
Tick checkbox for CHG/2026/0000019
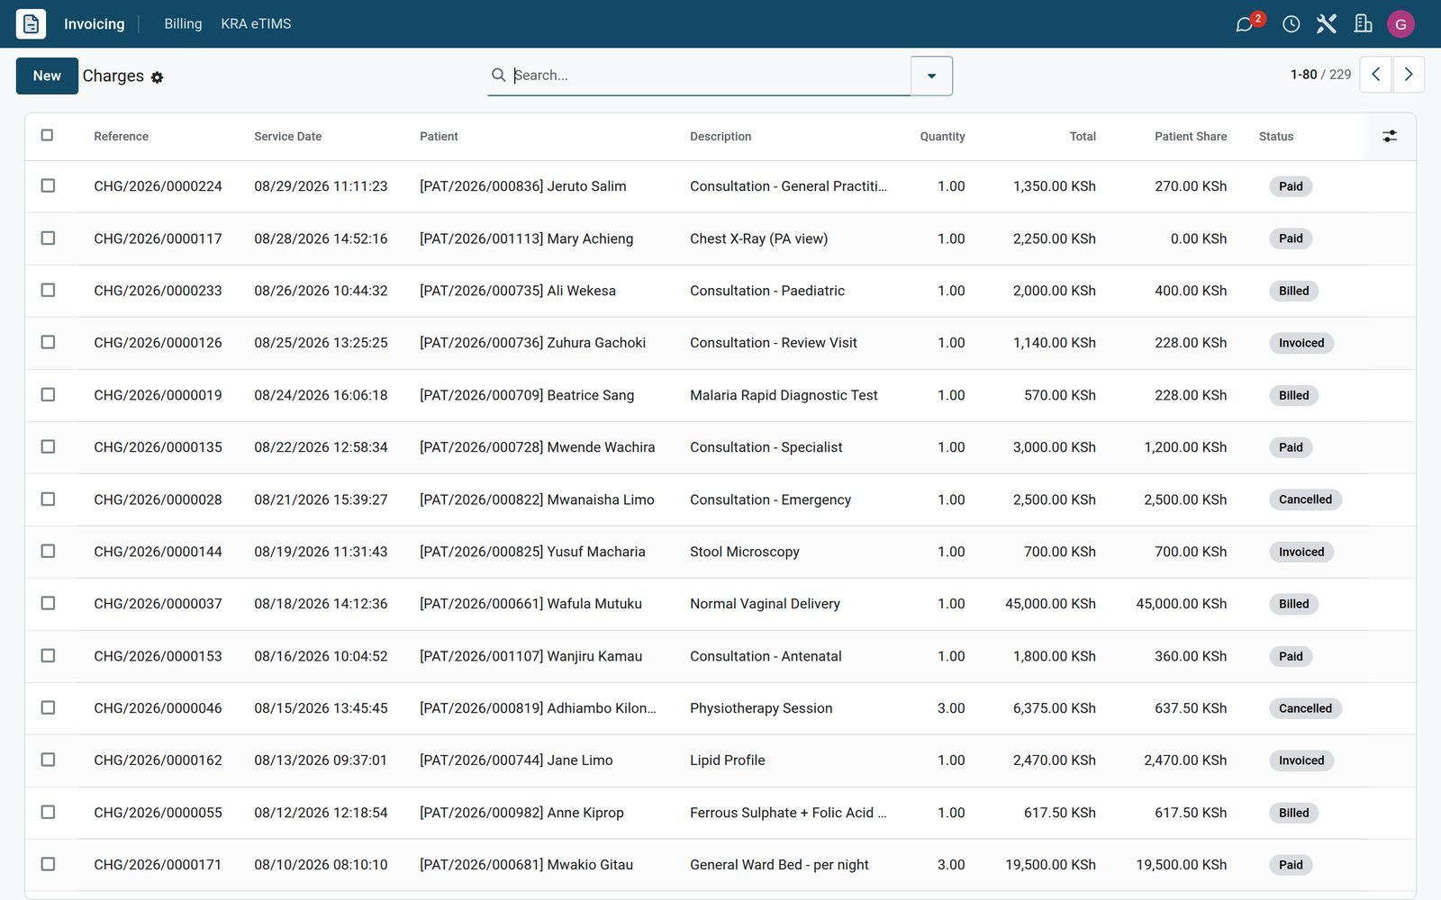[48, 394]
